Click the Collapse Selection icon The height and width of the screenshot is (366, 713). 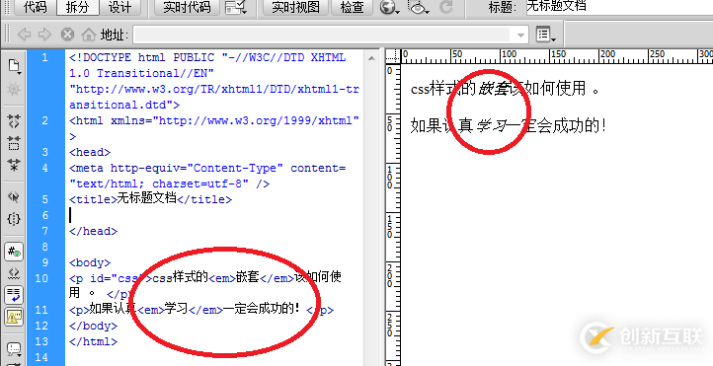coord(14,143)
